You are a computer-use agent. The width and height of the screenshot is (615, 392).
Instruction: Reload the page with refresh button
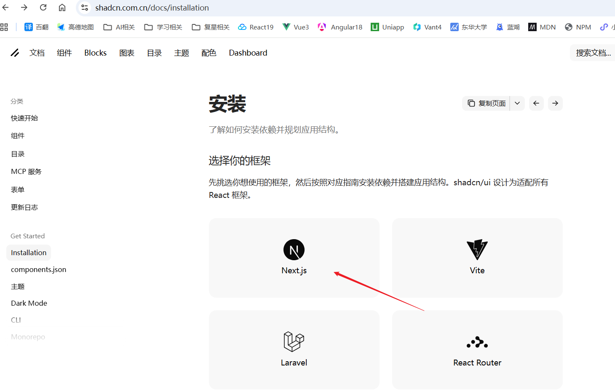coord(43,7)
